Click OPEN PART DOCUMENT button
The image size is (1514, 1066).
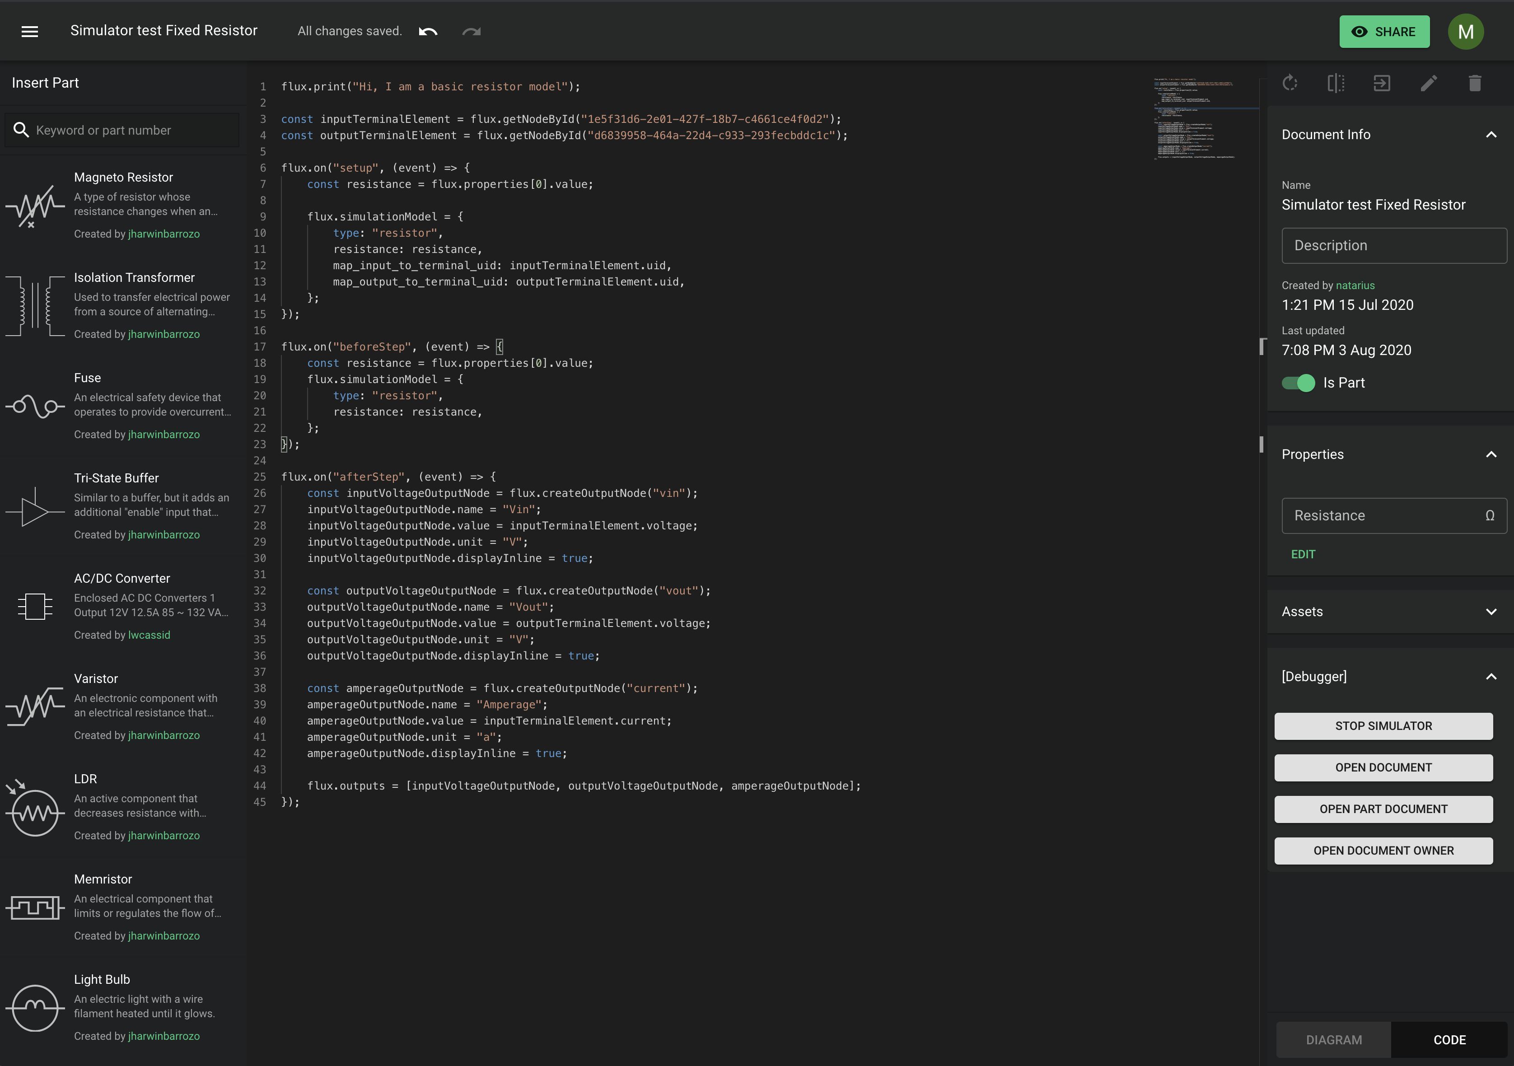(x=1383, y=809)
